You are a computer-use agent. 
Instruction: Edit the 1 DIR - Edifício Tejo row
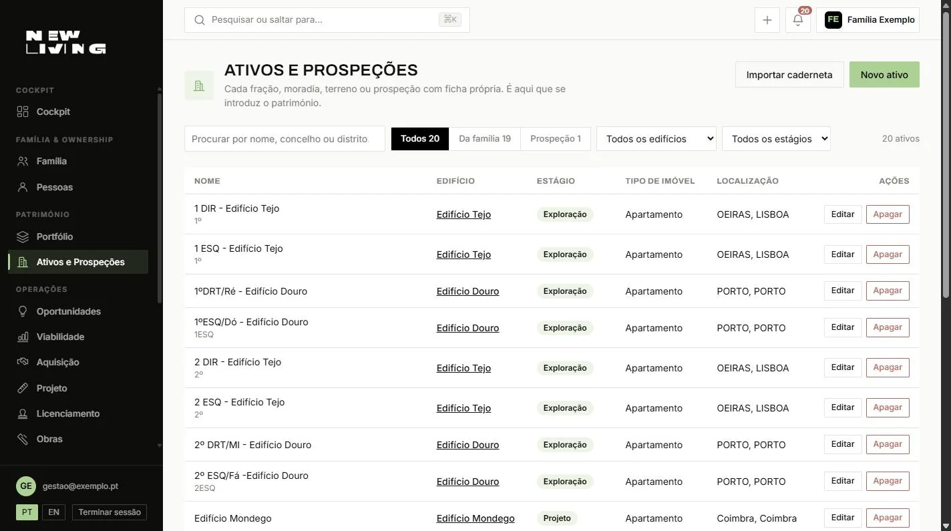843,214
